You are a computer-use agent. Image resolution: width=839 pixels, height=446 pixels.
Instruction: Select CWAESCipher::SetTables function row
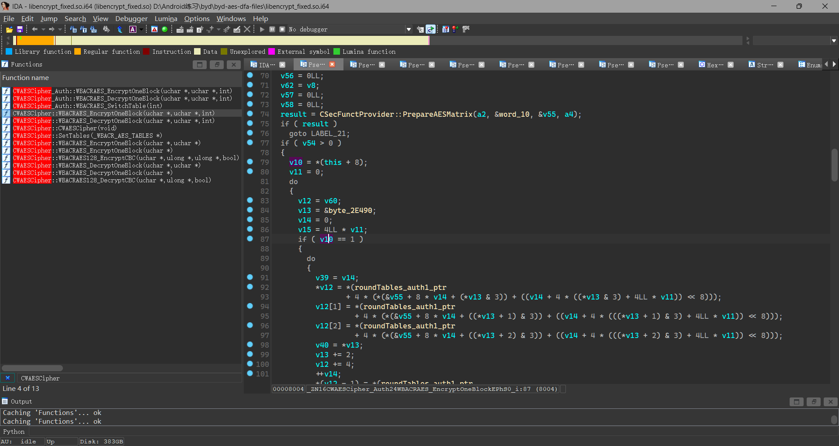click(121, 136)
